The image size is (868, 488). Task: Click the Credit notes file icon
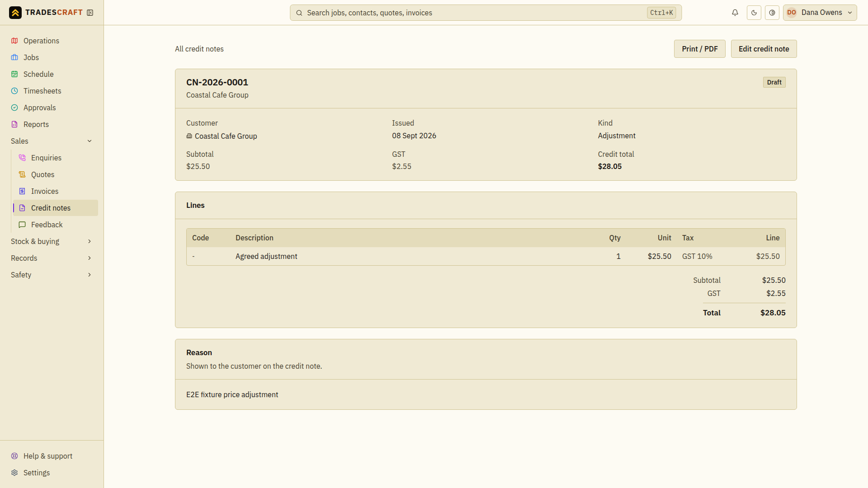tap(22, 208)
